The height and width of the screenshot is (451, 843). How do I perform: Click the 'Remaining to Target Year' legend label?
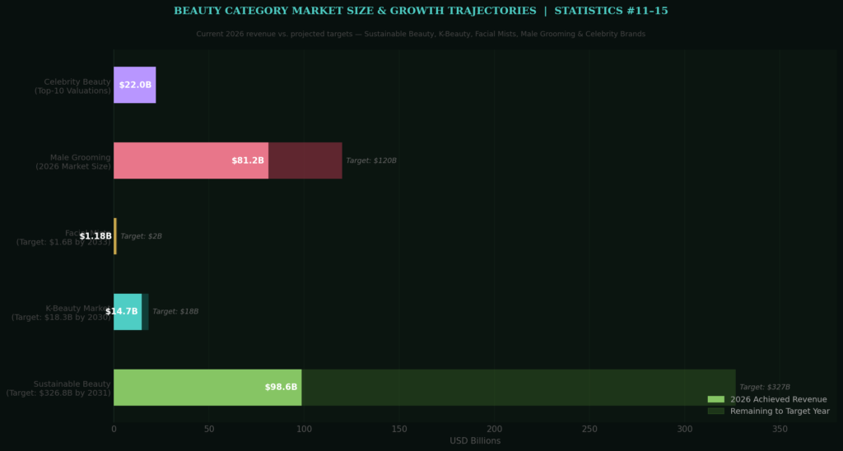(780, 411)
